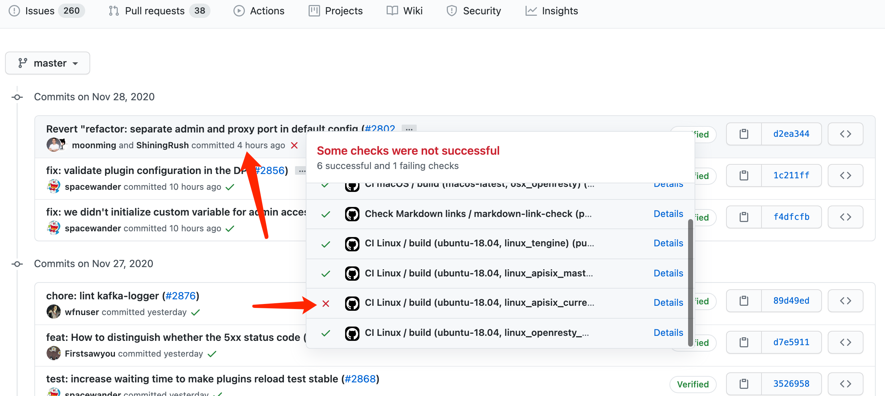The height and width of the screenshot is (396, 885).
Task: Copy full SHA for commit d2ea344
Action: pyautogui.click(x=744, y=134)
